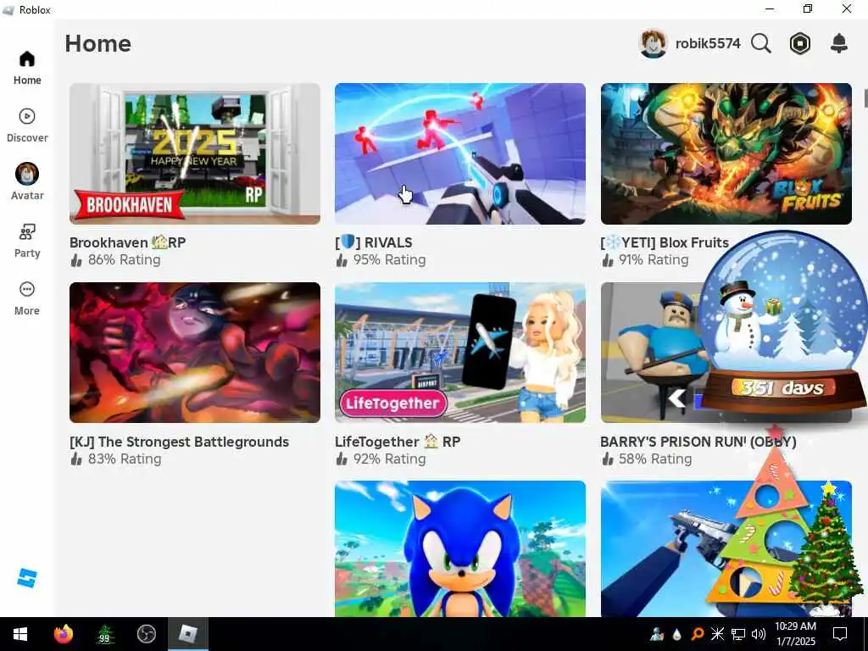Open The Strongest Battlegrounds thumbnail
The height and width of the screenshot is (651, 868).
click(195, 353)
